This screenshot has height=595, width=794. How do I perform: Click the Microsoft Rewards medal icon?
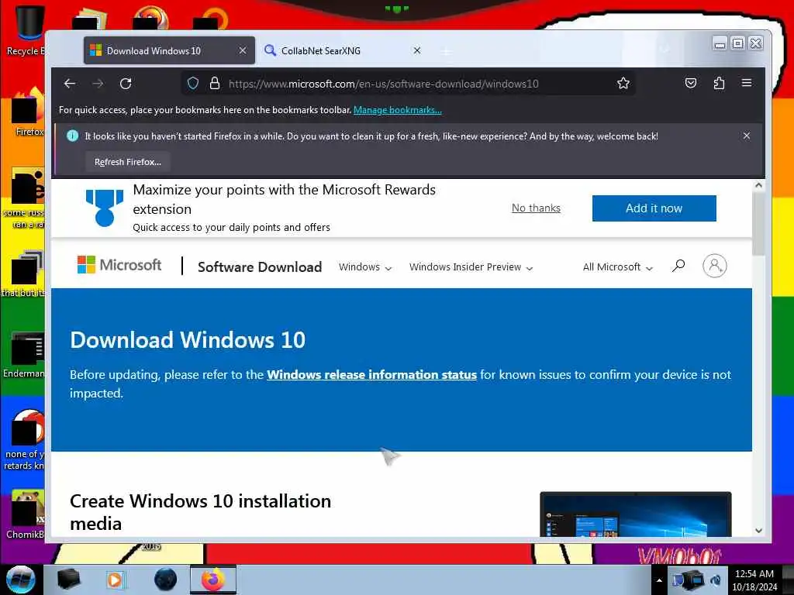click(x=105, y=208)
